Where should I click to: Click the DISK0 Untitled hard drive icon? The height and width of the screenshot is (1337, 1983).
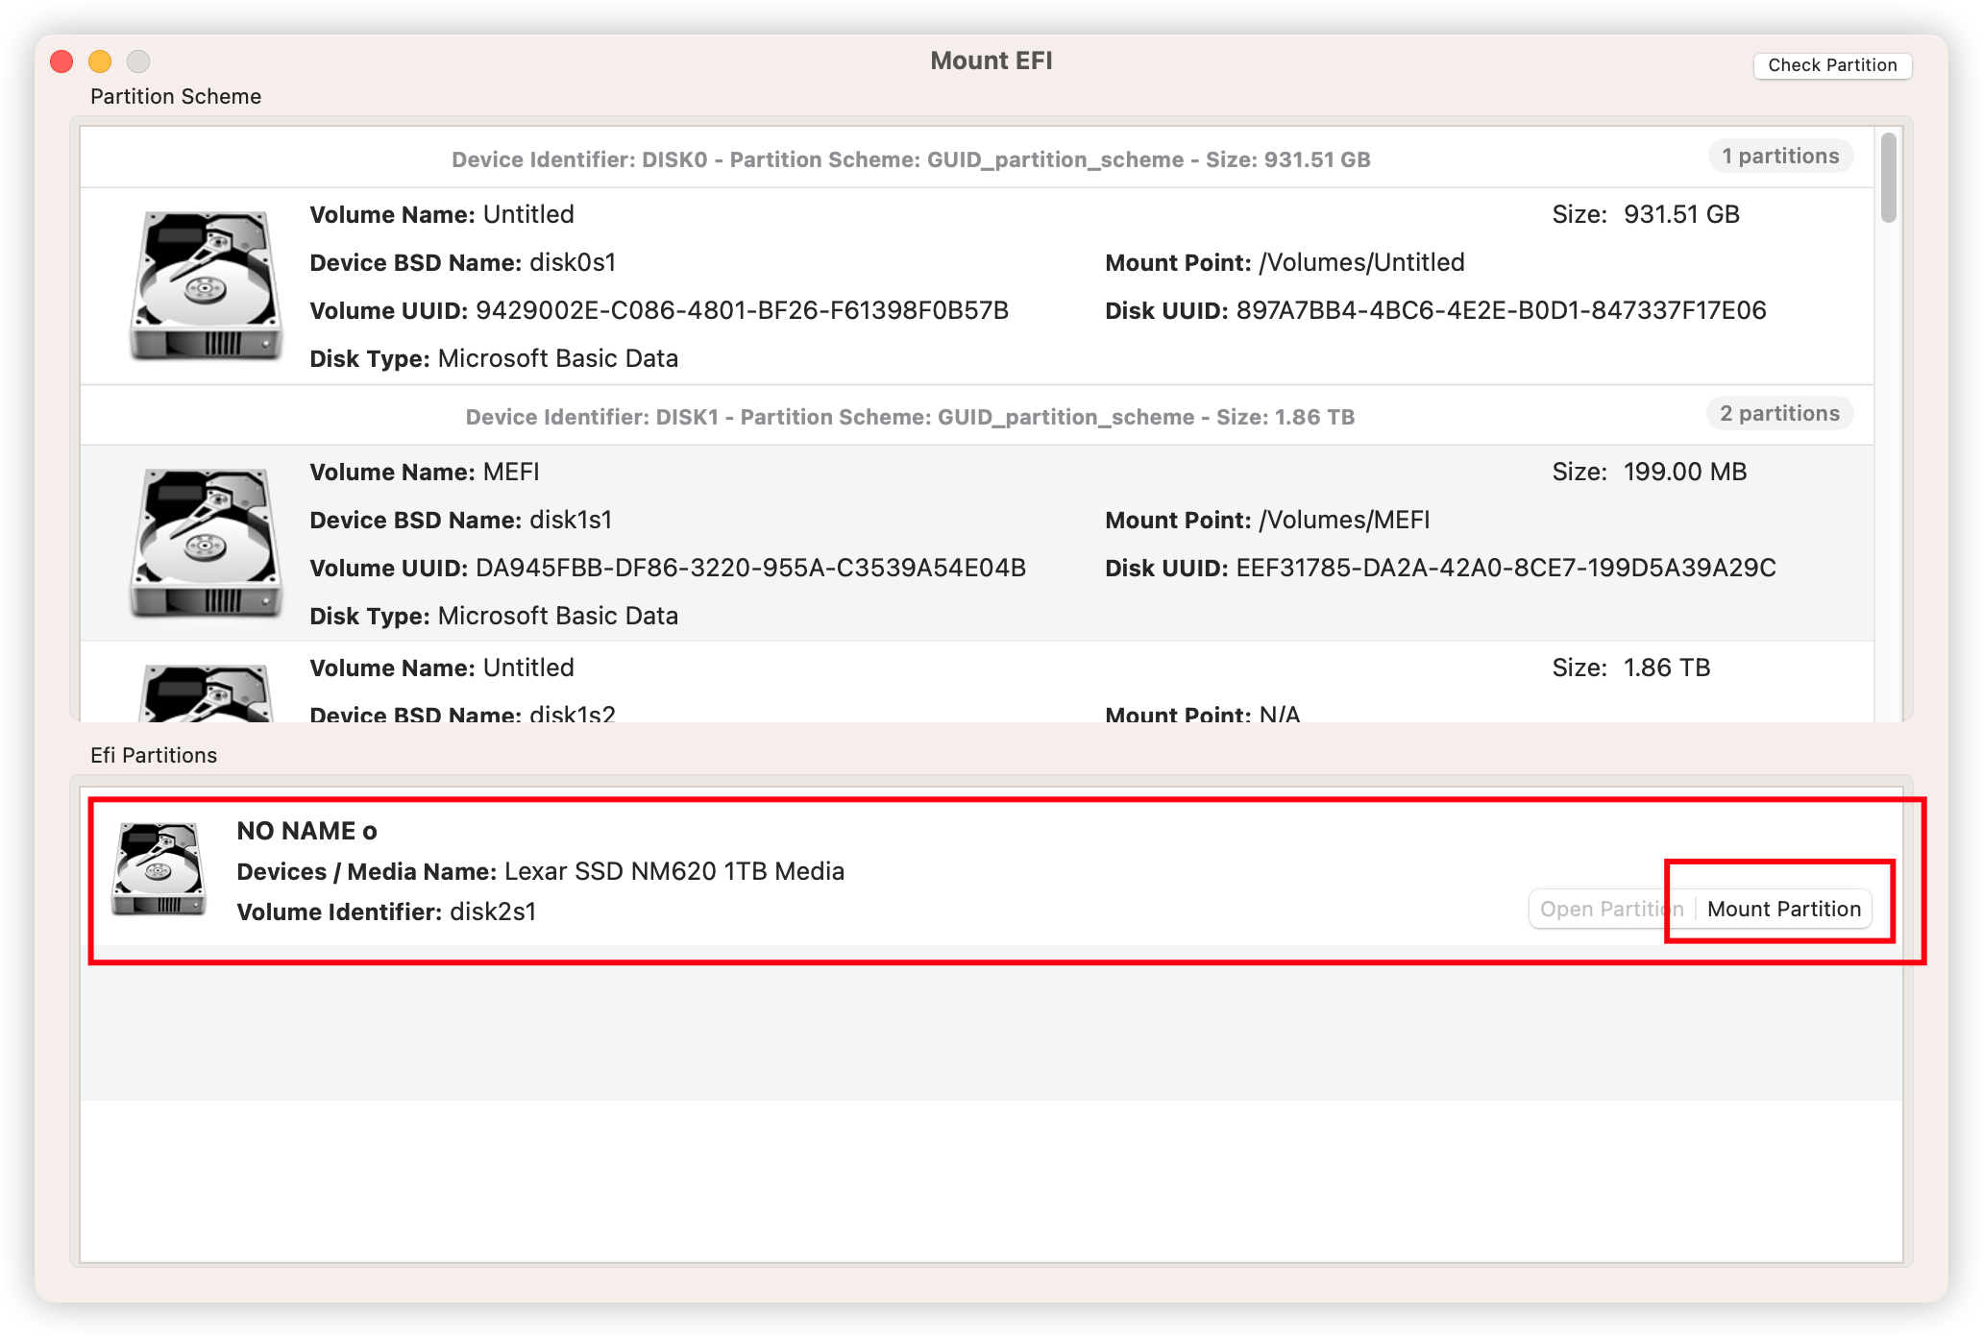pyautogui.click(x=206, y=286)
